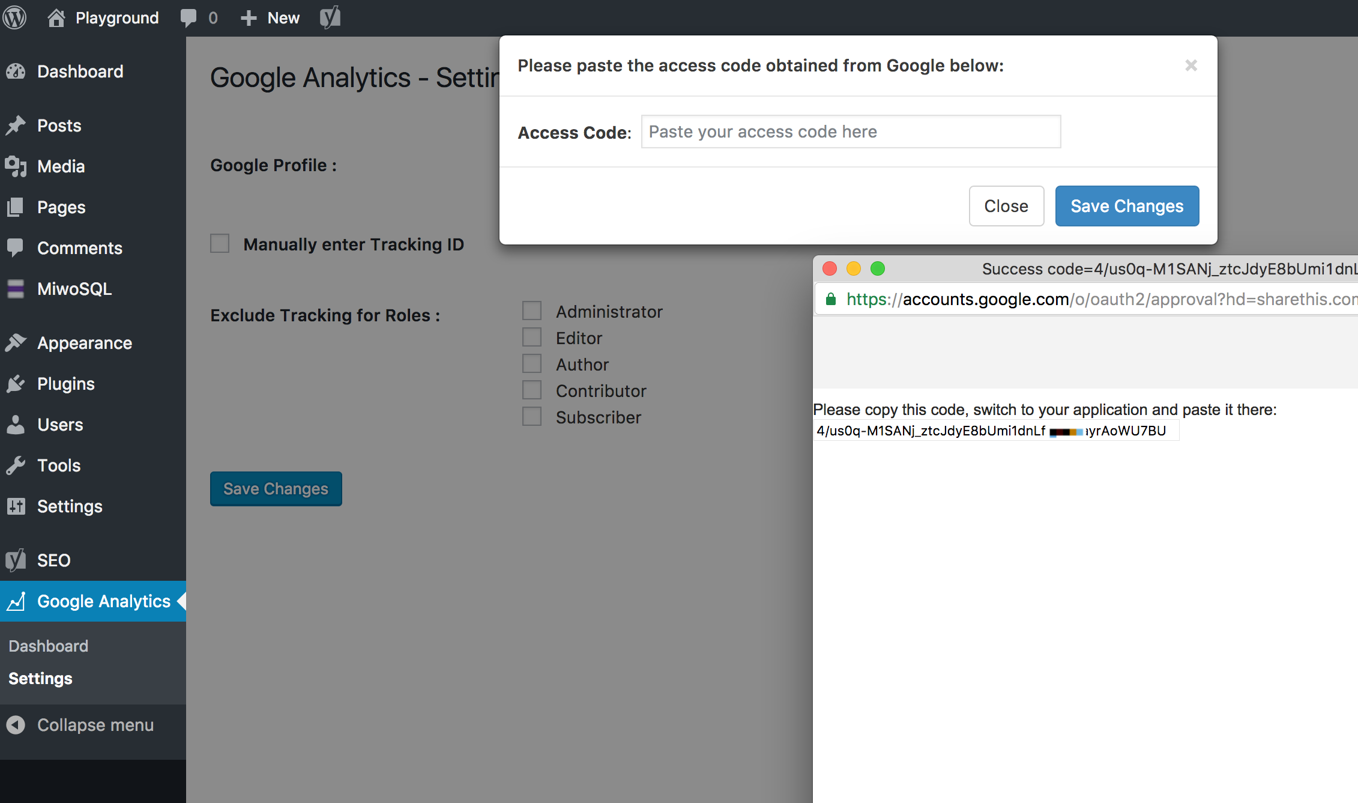Click the Access Code input field
The image size is (1358, 803).
click(x=851, y=131)
